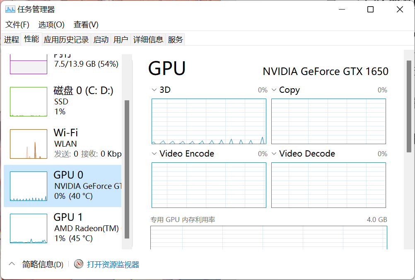Collapse to fewer details with chevron icon

pyautogui.click(x=12, y=264)
